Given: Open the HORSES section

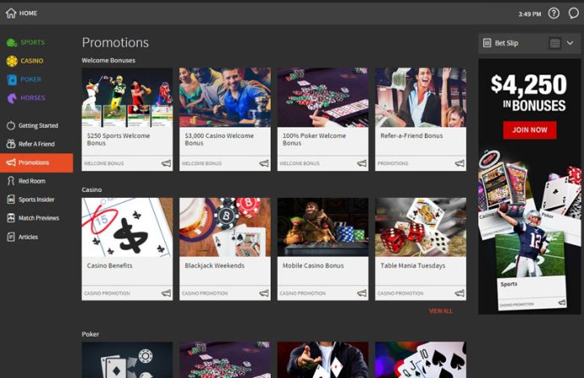Looking at the screenshot, I should click(33, 98).
